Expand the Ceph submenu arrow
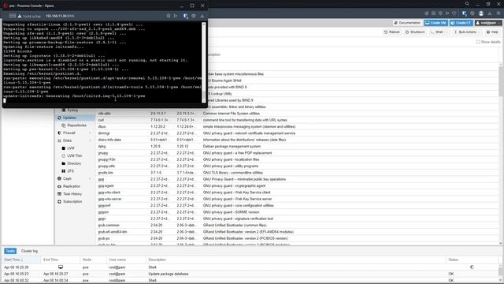Viewport: 504px width, 284px height. [90, 179]
